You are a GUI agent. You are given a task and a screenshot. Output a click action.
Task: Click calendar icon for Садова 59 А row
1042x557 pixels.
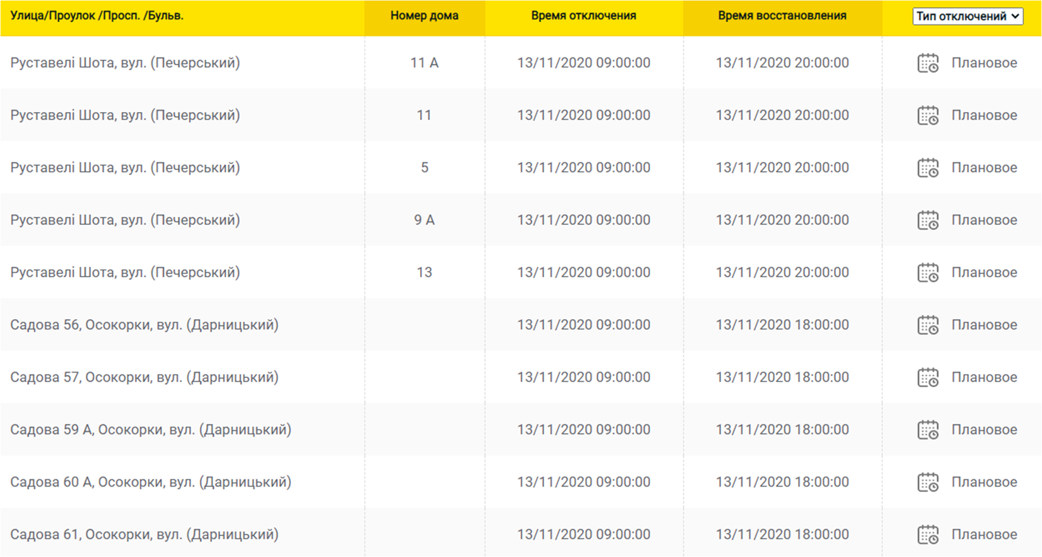[928, 430]
